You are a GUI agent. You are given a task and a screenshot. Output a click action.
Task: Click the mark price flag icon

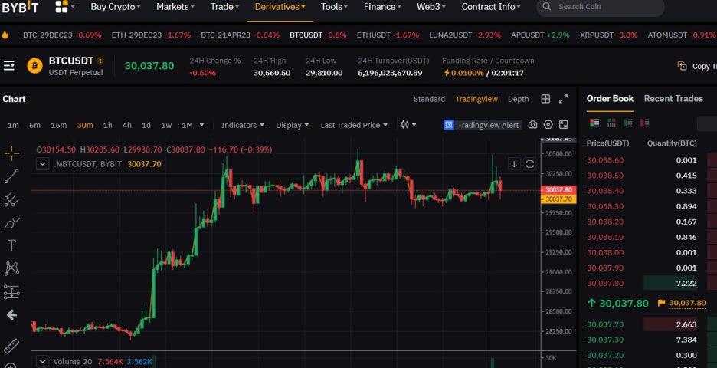(x=661, y=303)
